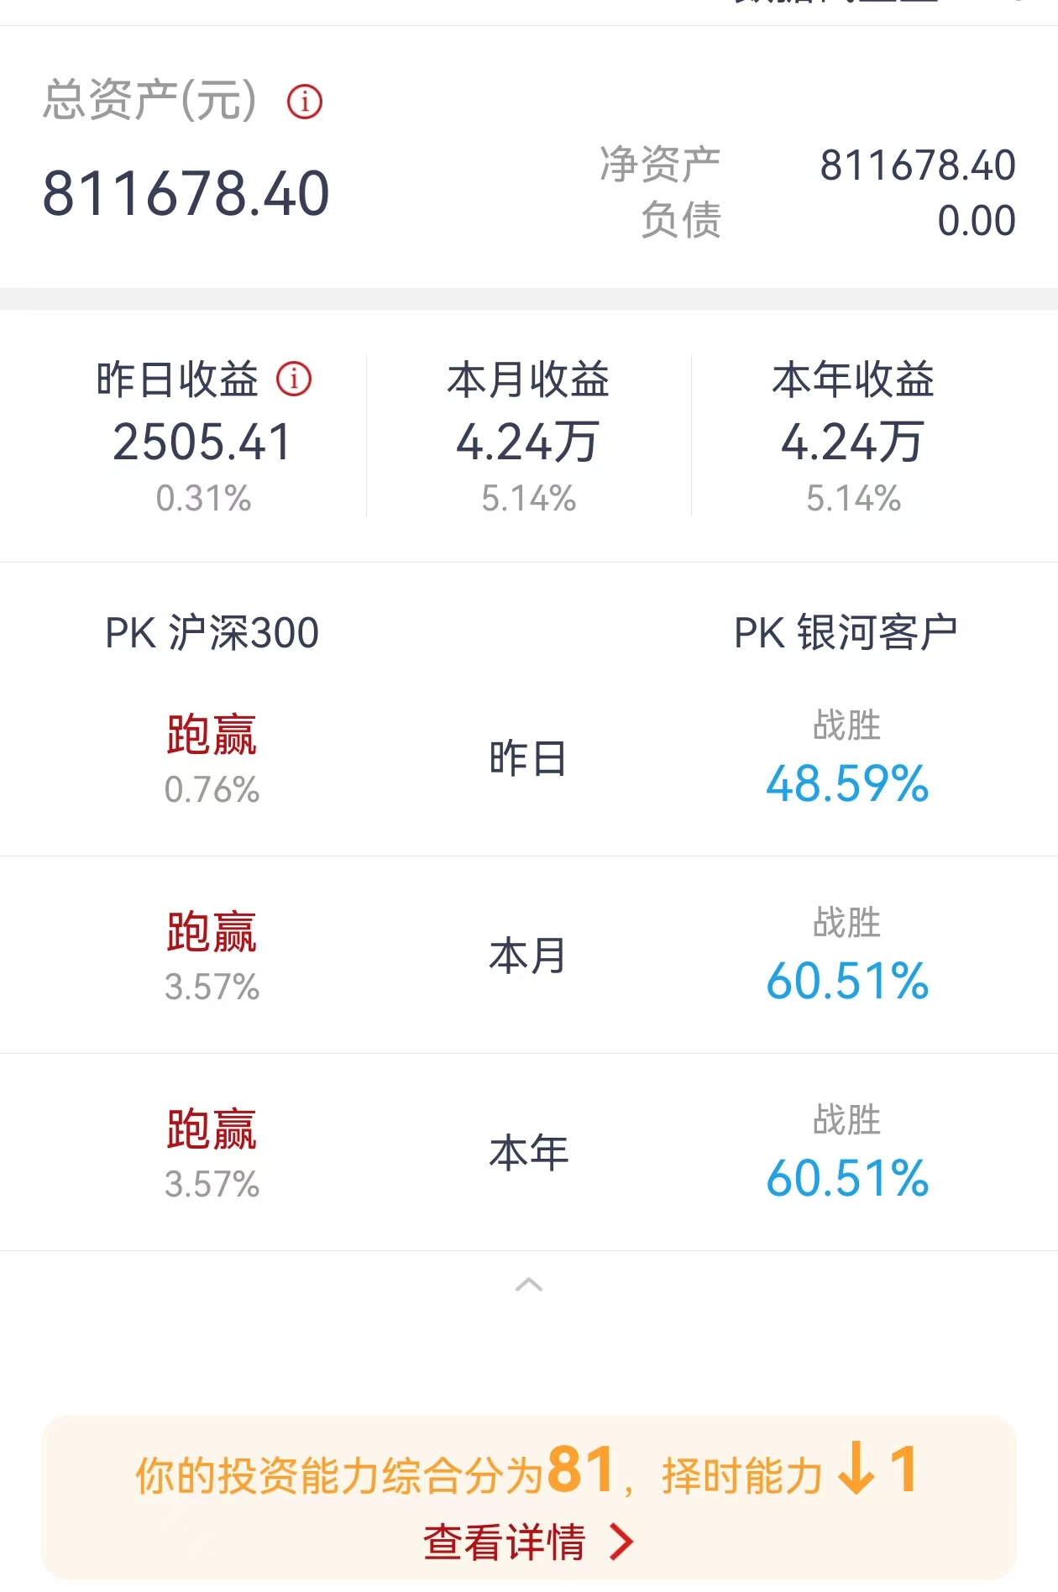
Task: Tap the 跑赢 0.76% result for yesterday
Action: point(212,758)
